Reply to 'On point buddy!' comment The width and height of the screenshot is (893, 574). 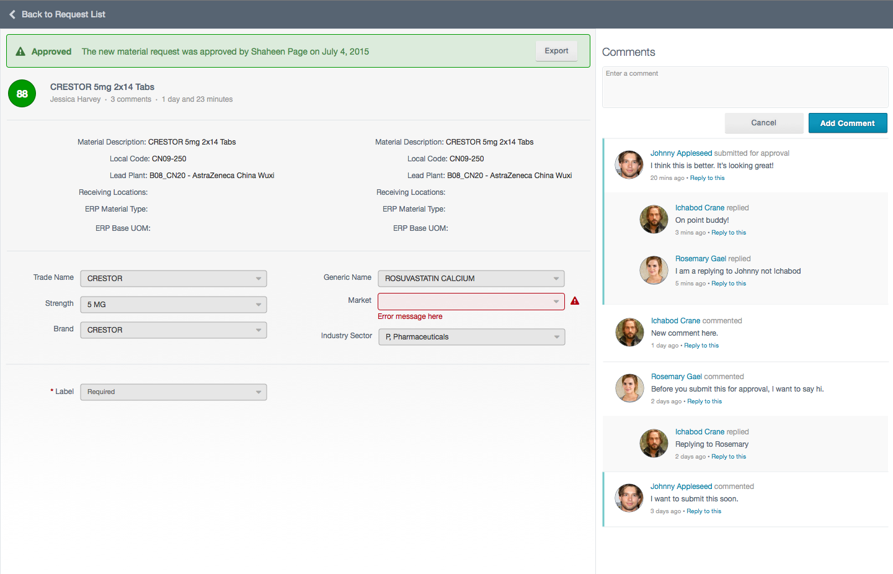[x=729, y=233]
